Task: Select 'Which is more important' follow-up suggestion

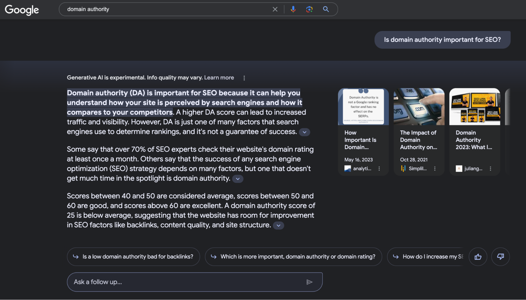Action: 293,257
